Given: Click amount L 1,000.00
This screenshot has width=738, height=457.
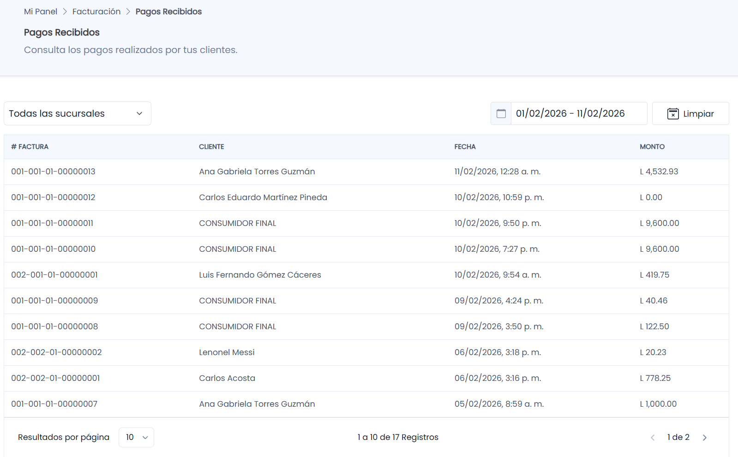Looking at the screenshot, I should pos(658,404).
